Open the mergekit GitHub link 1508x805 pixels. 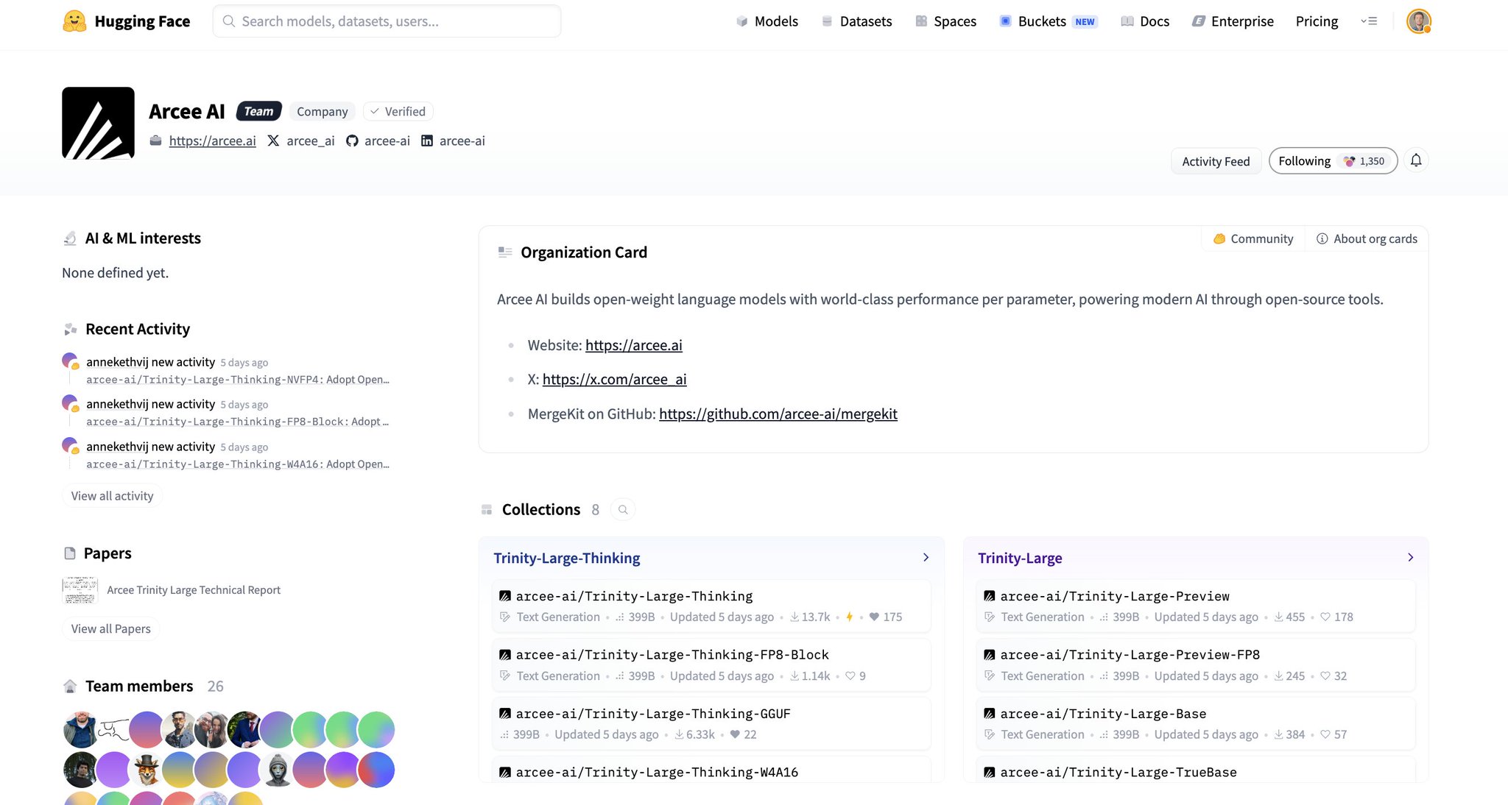tap(778, 414)
